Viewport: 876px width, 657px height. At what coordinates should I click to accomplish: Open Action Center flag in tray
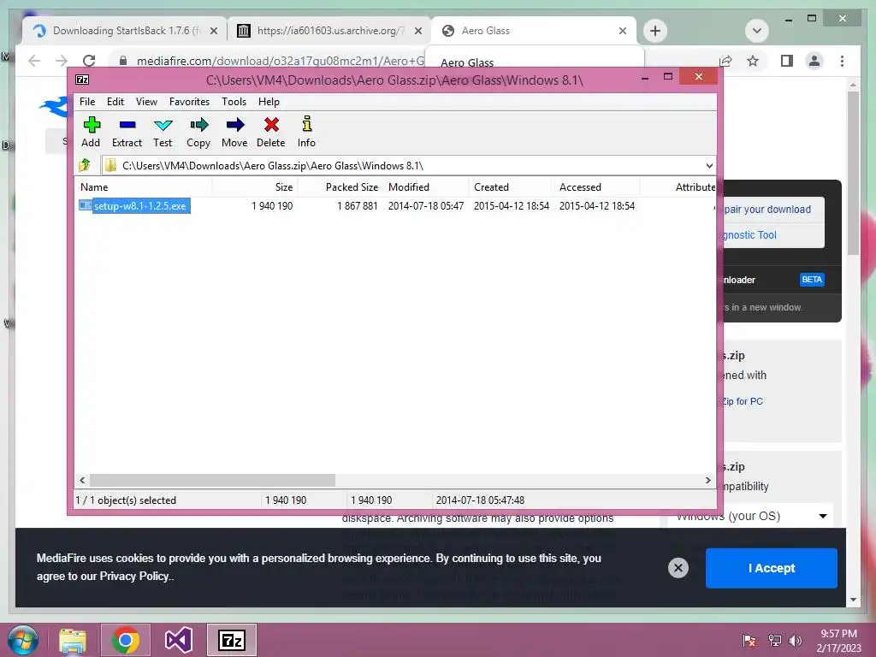(749, 641)
